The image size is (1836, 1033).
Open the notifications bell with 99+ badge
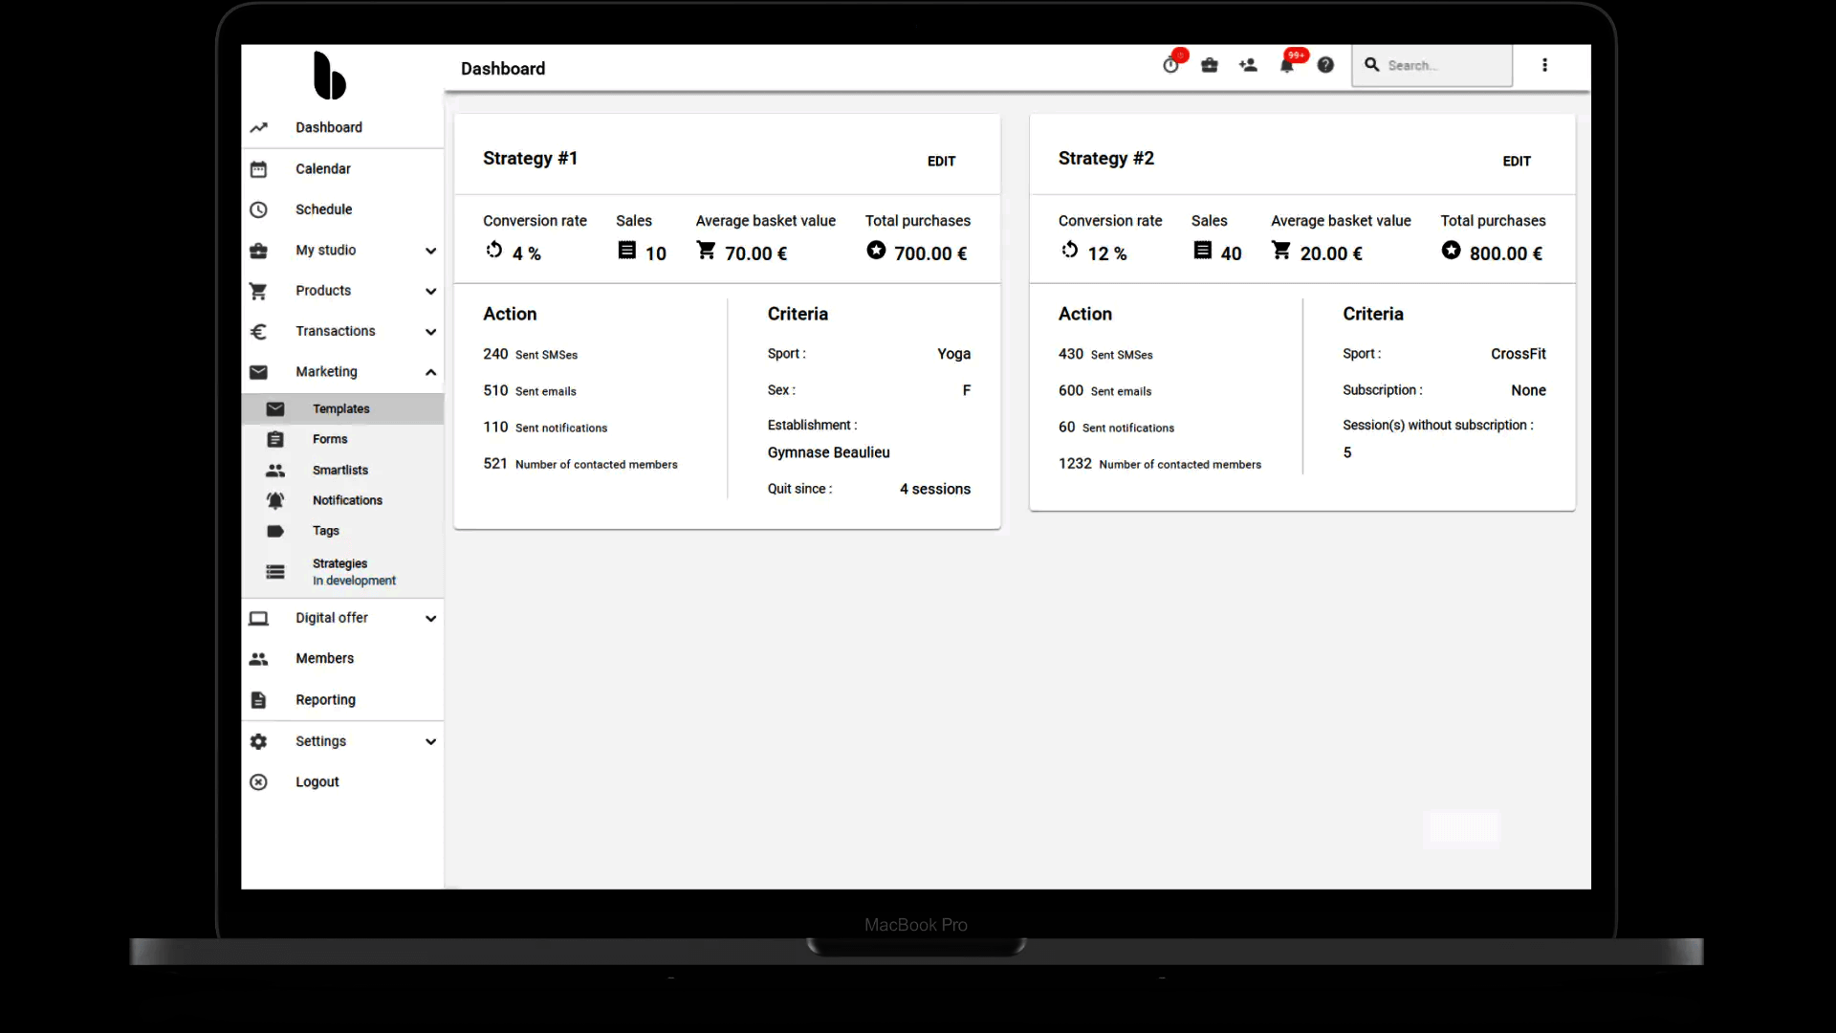[1287, 65]
